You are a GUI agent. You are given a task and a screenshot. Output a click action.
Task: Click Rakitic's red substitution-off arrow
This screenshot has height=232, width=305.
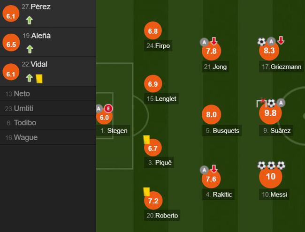click(214, 169)
